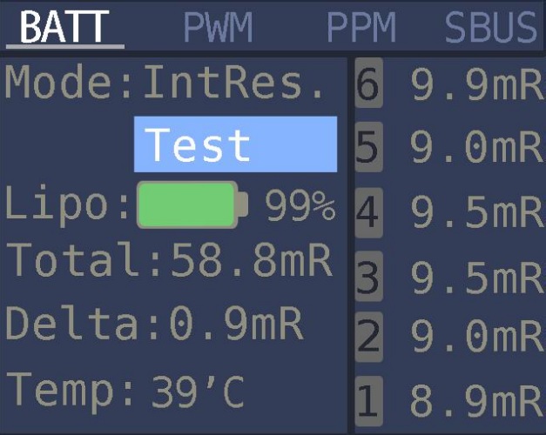This screenshot has width=546, height=435.
Task: Select the cell 6 number badge
Action: pos(368,83)
